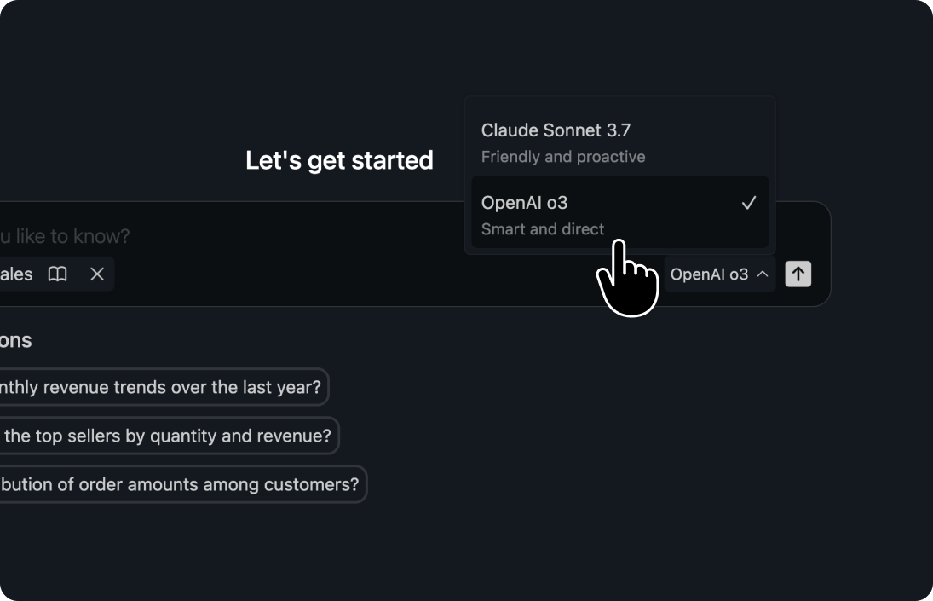Click the "Let's get started" heading
This screenshot has width=933, height=601.
click(339, 160)
